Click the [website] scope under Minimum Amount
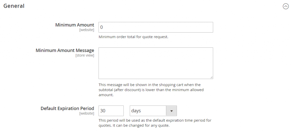Image resolution: width=292 pixels, height=132 pixels. (x=87, y=30)
